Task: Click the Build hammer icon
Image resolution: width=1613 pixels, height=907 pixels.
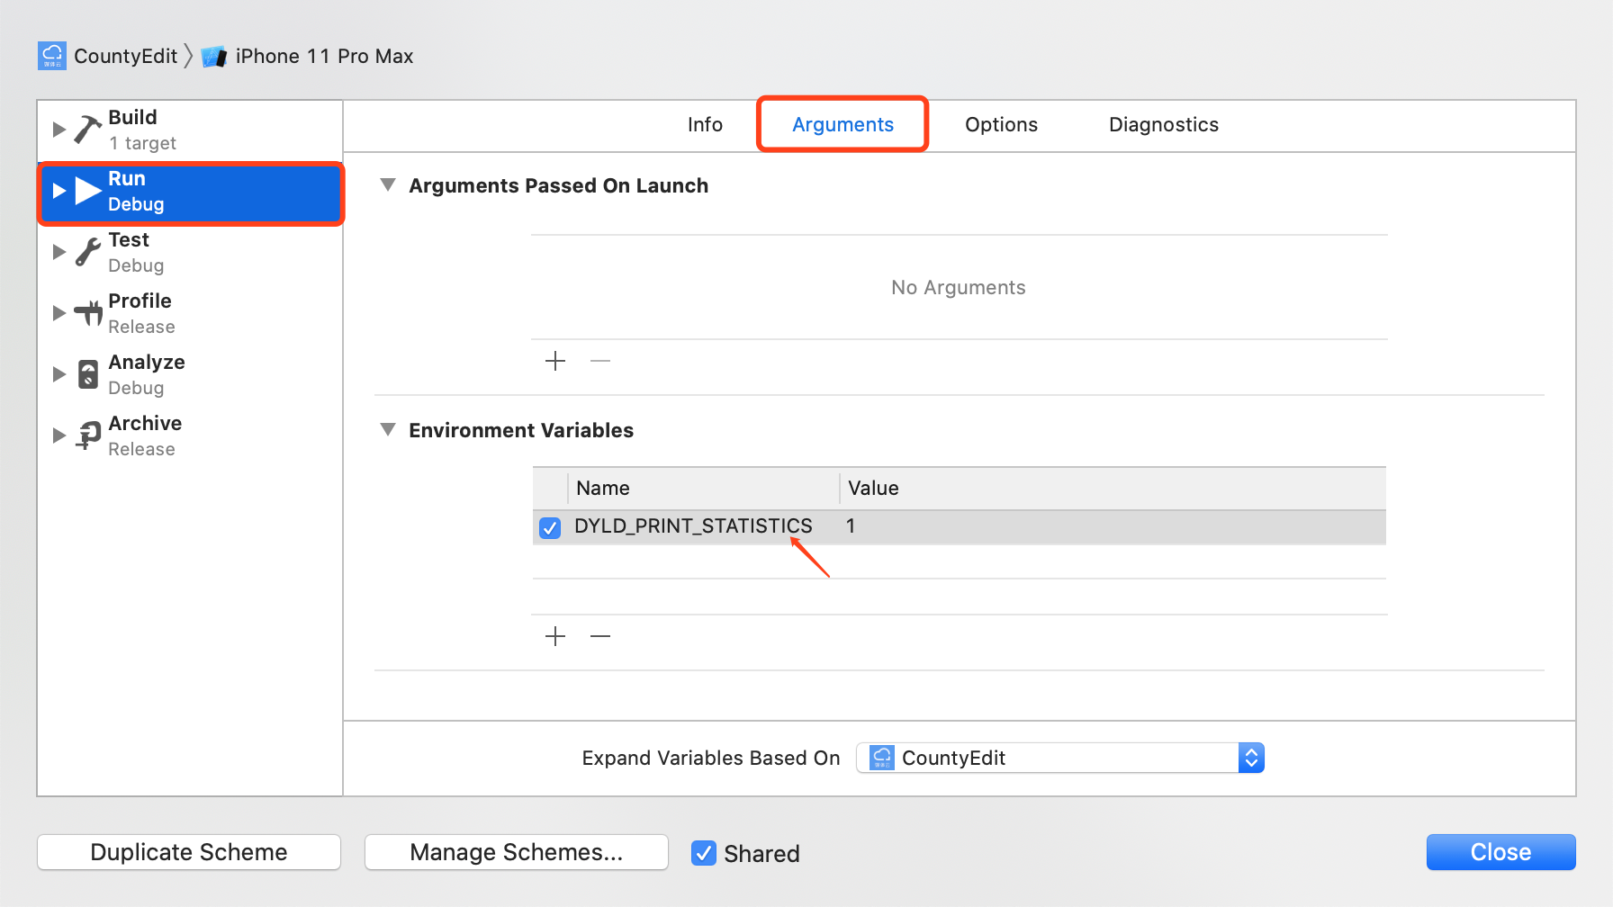Action: [87, 130]
